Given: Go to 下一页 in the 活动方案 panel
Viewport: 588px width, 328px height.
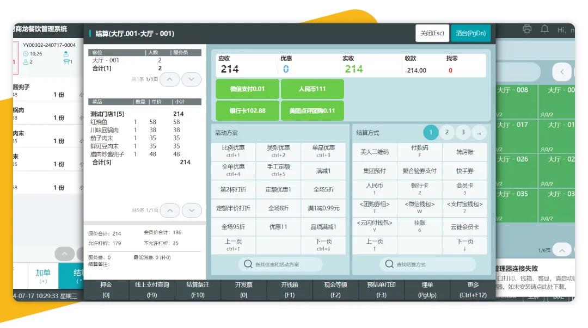Looking at the screenshot, I should pos(323,245).
